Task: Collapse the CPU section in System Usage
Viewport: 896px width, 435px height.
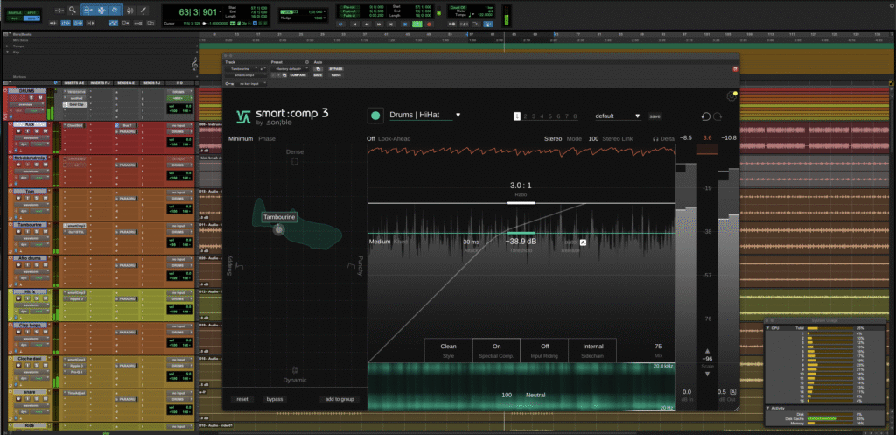Action: (767, 328)
